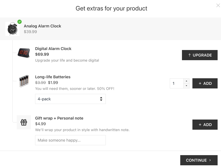Upgrade to the Digital Alarm Clock
The width and height of the screenshot is (221, 167).
[x=199, y=55]
